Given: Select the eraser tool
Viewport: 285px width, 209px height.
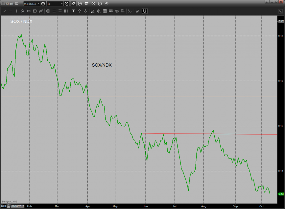Looking at the screenshot, I should coord(137,11).
